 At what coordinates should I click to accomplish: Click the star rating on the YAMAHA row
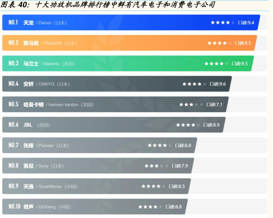219,43
